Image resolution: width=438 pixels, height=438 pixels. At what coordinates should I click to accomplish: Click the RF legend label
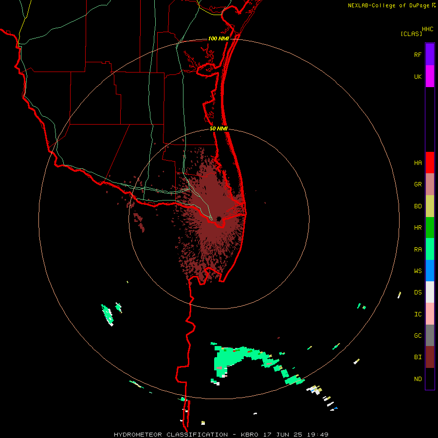(x=418, y=55)
